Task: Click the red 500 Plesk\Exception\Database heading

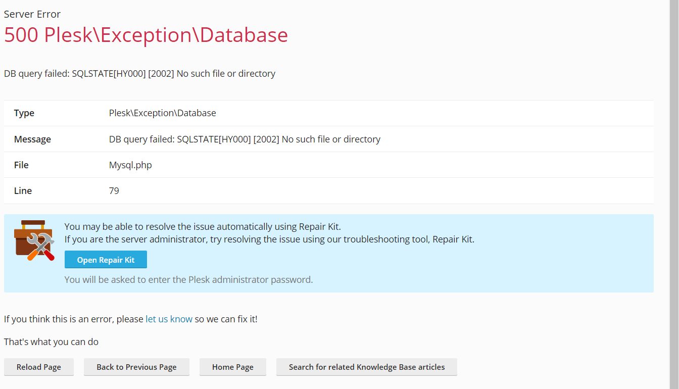Action: 146,35
